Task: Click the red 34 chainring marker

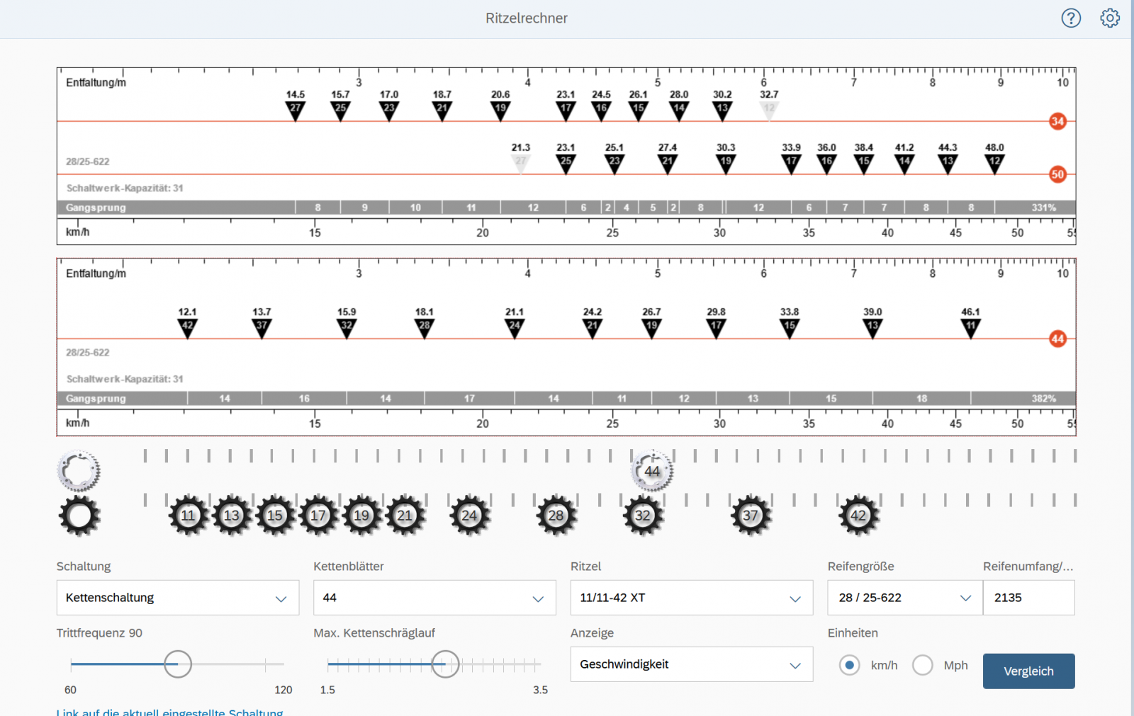Action: point(1057,121)
